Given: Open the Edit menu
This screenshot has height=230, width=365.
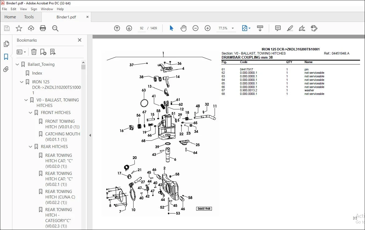Looking at the screenshot, I should pyautogui.click(x=13, y=9).
